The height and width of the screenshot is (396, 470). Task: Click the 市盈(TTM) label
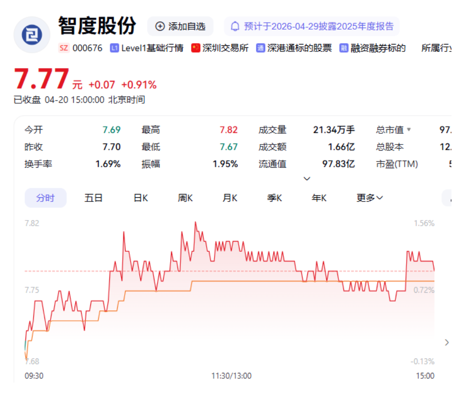(397, 164)
